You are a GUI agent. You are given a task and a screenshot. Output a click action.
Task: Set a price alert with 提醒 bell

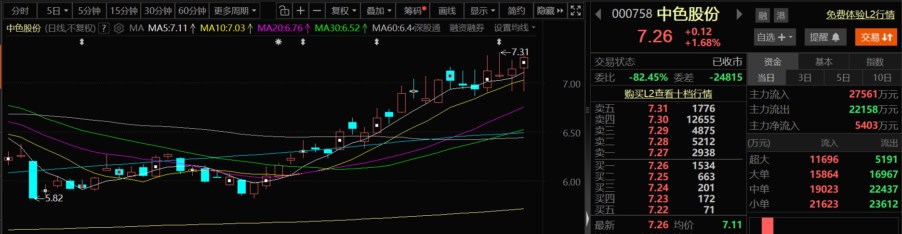point(824,37)
